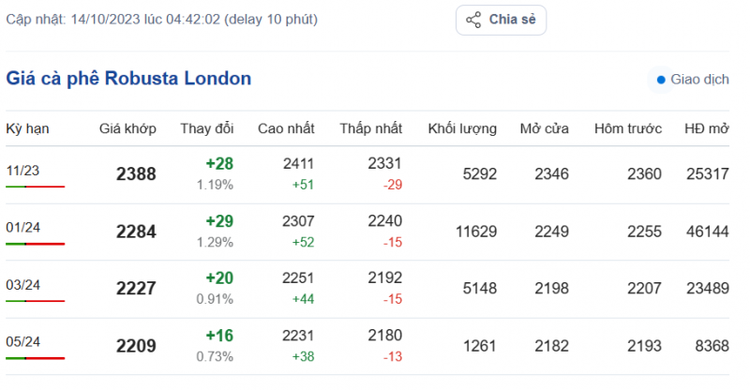Click the Kỳ hạn column header
This screenshot has width=750, height=390.
coord(27,128)
